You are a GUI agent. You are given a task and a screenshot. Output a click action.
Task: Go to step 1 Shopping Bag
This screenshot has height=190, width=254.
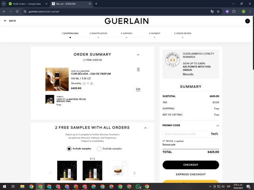coord(70,33)
